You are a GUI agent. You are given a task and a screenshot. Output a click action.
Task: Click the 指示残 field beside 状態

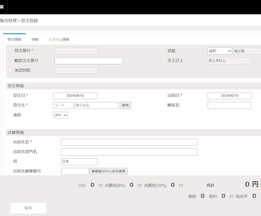tap(247, 51)
